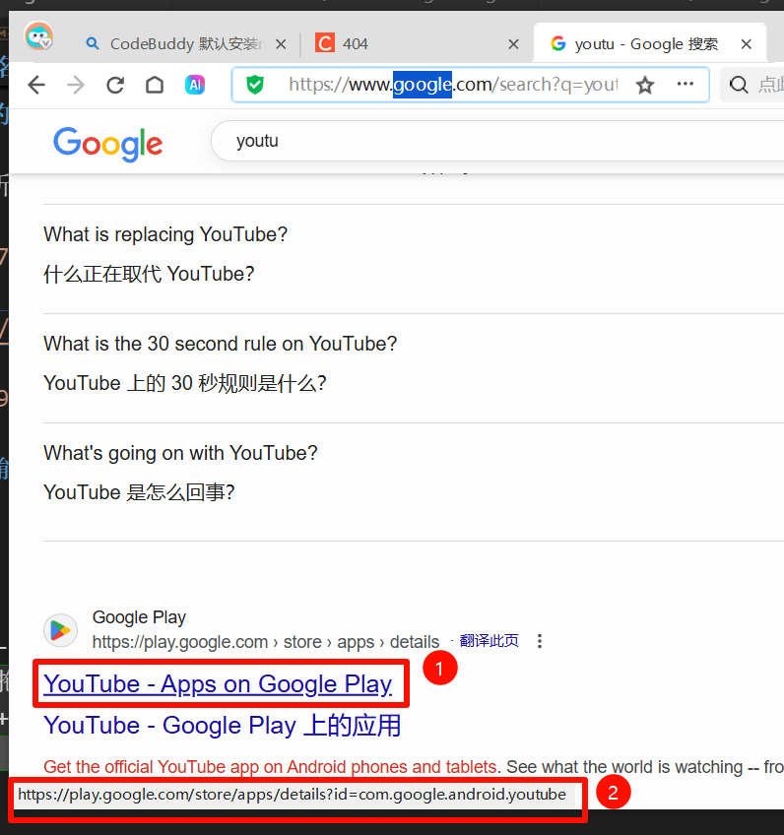Click the 翻译此页 translate link

pyautogui.click(x=489, y=641)
